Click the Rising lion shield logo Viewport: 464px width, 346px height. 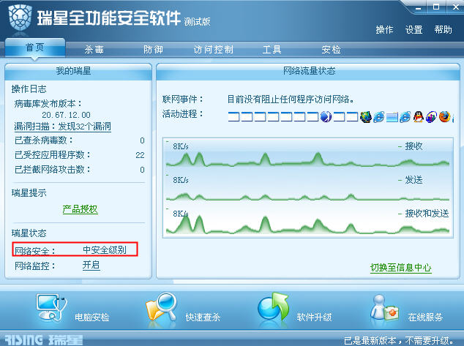[20, 18]
